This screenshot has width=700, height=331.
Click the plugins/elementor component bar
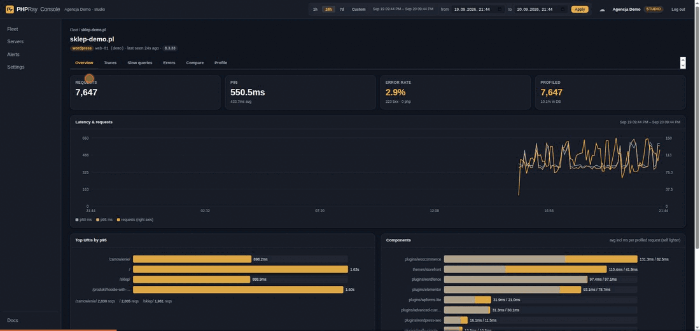pyautogui.click(x=512, y=290)
